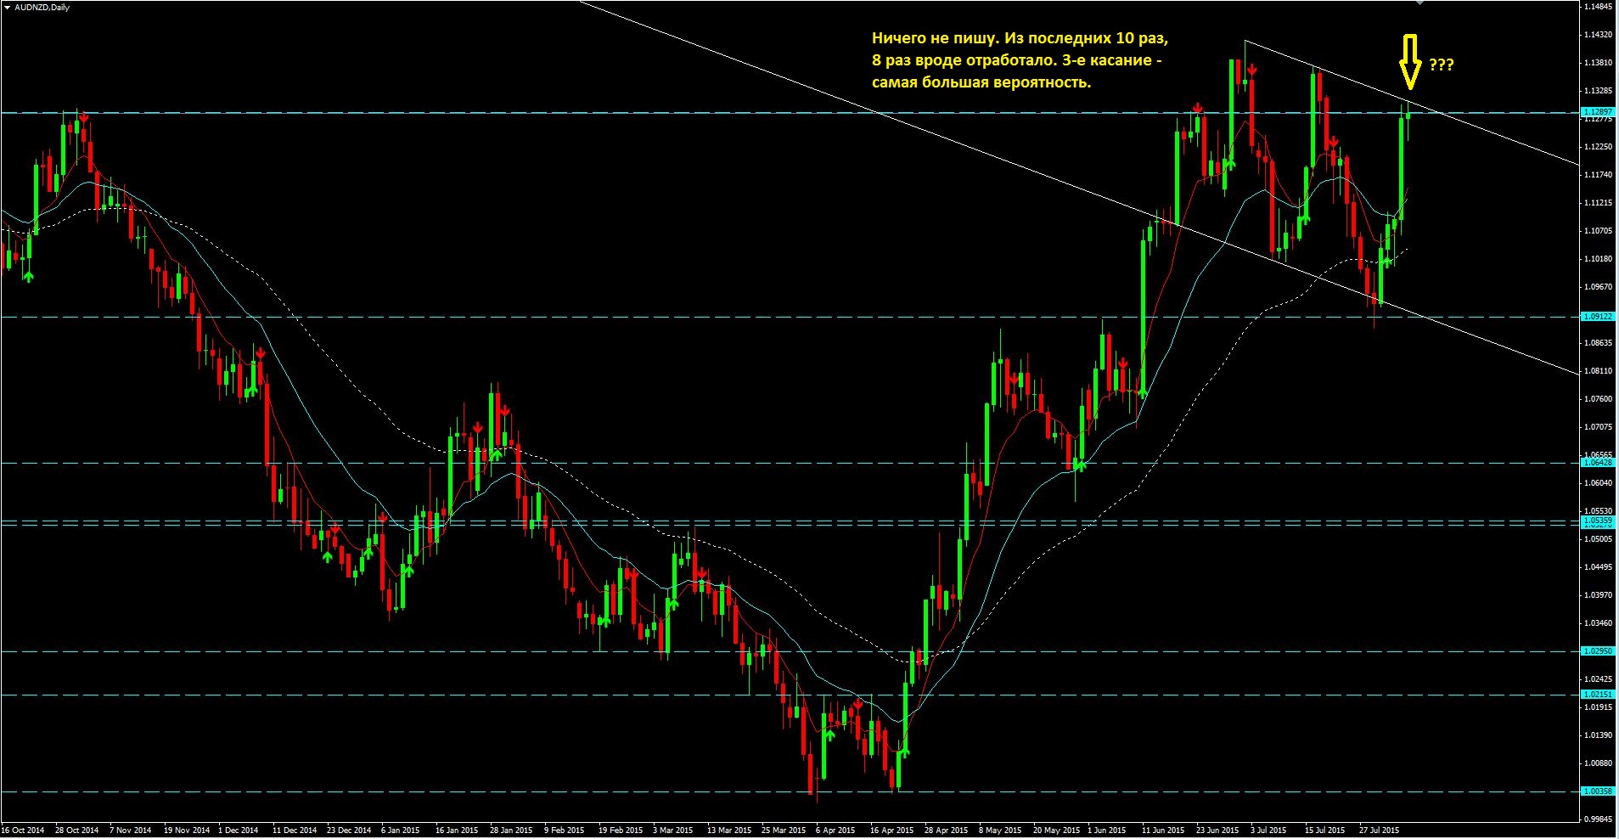Click the '25 Mar 2015' date label
The image size is (1619, 839).
[x=784, y=831]
